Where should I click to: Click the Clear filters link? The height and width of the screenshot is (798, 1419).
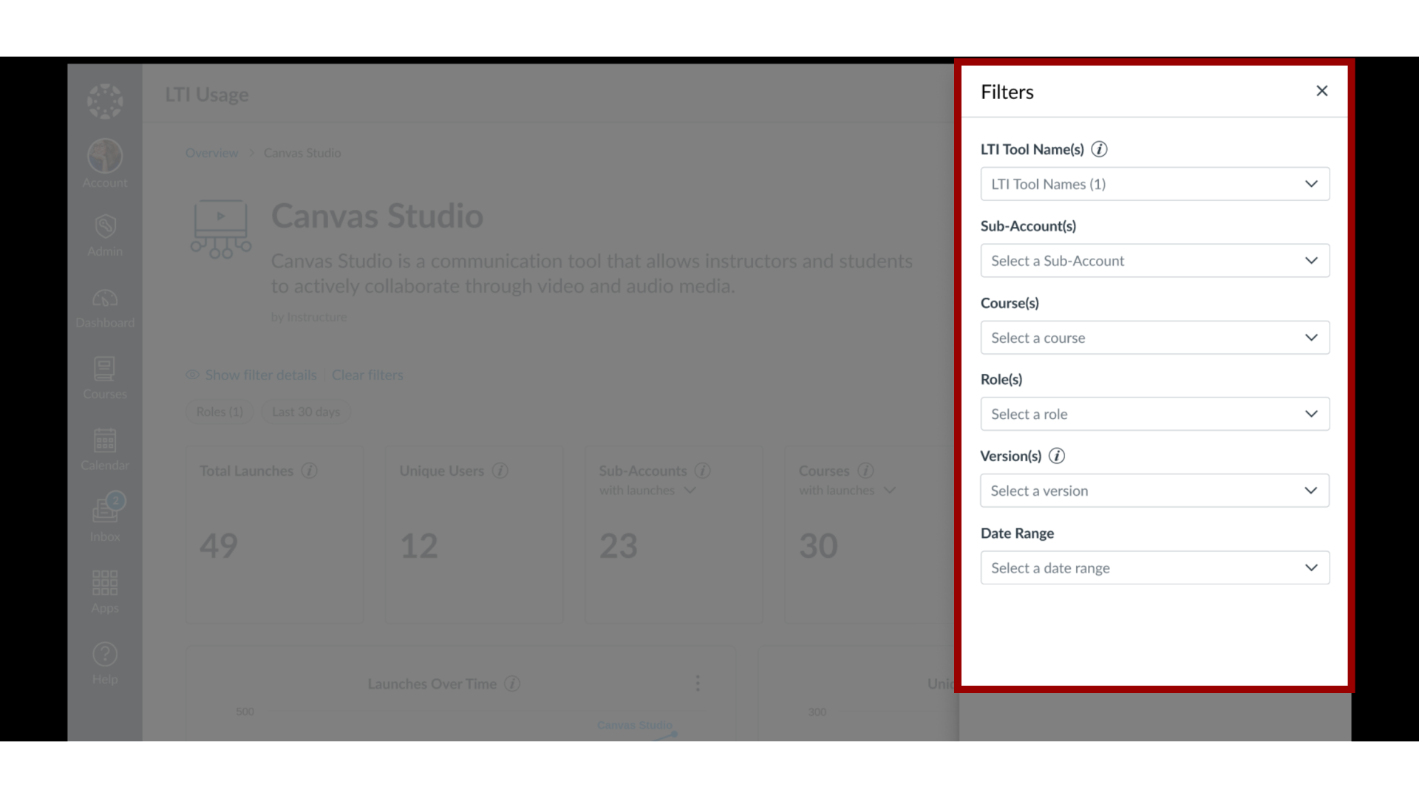pos(367,375)
